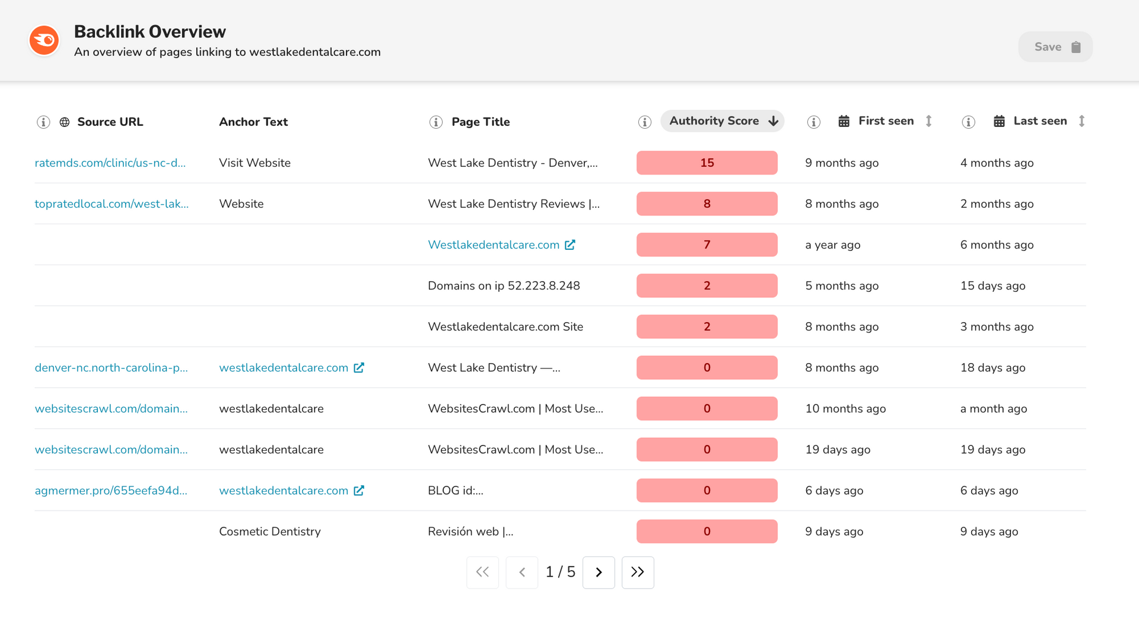Screen dimensions: 1139x643
Task: Open info icon beside Page Title
Action: coord(436,122)
